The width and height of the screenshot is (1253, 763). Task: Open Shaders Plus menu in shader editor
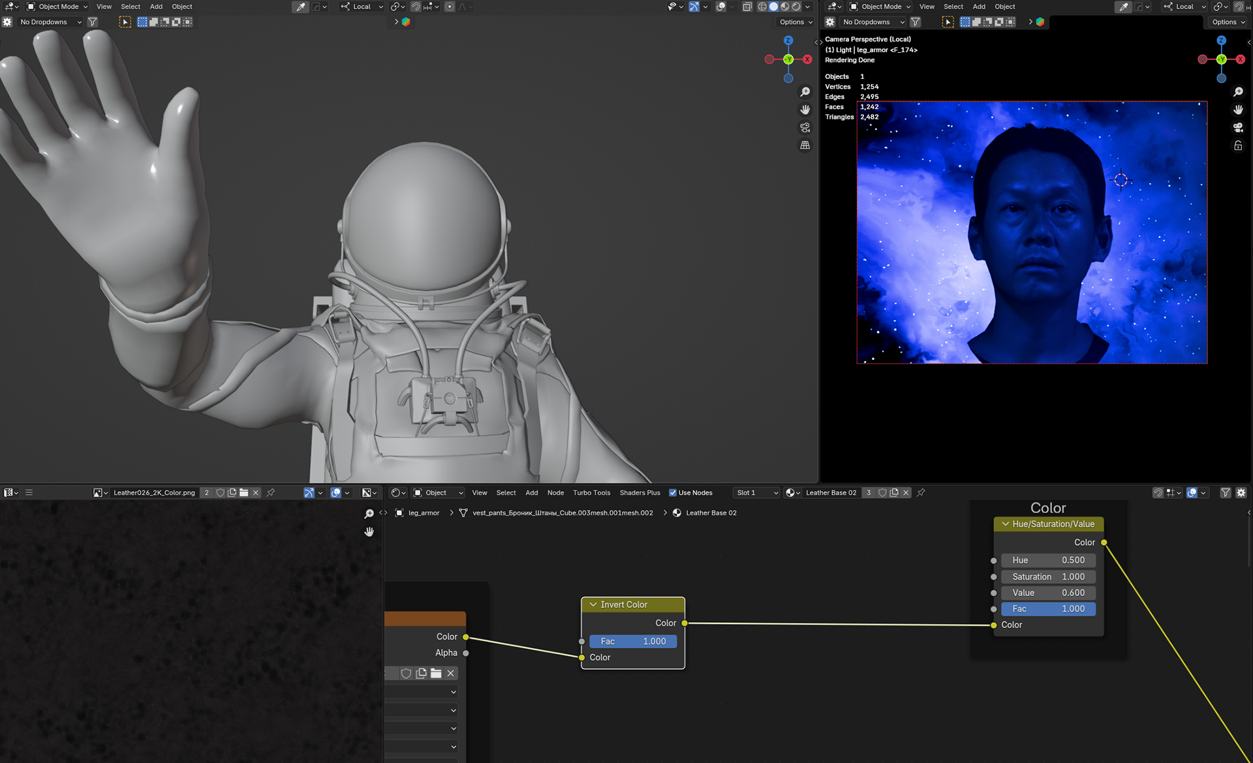[640, 492]
